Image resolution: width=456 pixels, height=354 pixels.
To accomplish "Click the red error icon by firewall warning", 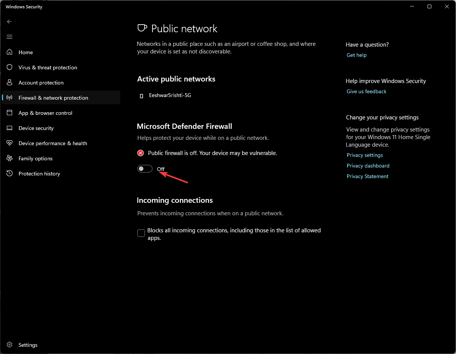I will 141,153.
